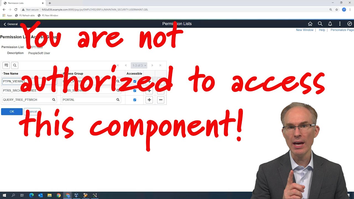
Task: Open the PeopleSoft Home icon
Action: point(310,24)
